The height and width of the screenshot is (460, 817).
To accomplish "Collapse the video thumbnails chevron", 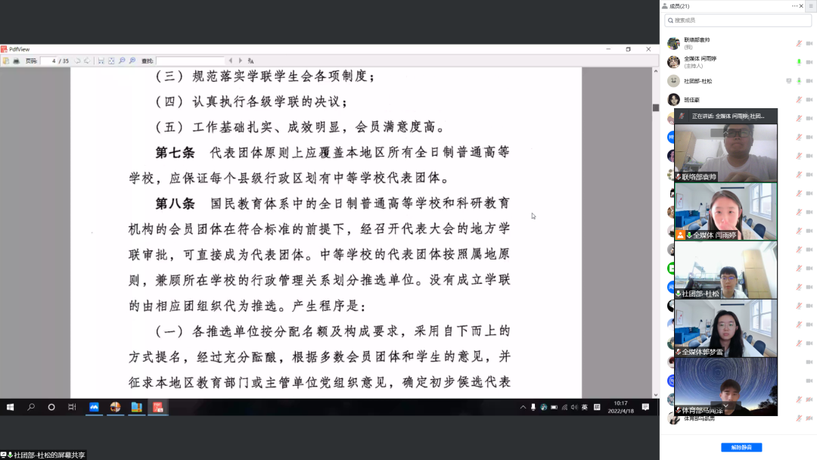I will point(725,406).
